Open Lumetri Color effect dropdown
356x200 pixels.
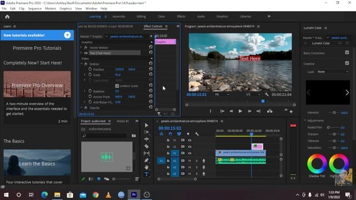point(326,43)
